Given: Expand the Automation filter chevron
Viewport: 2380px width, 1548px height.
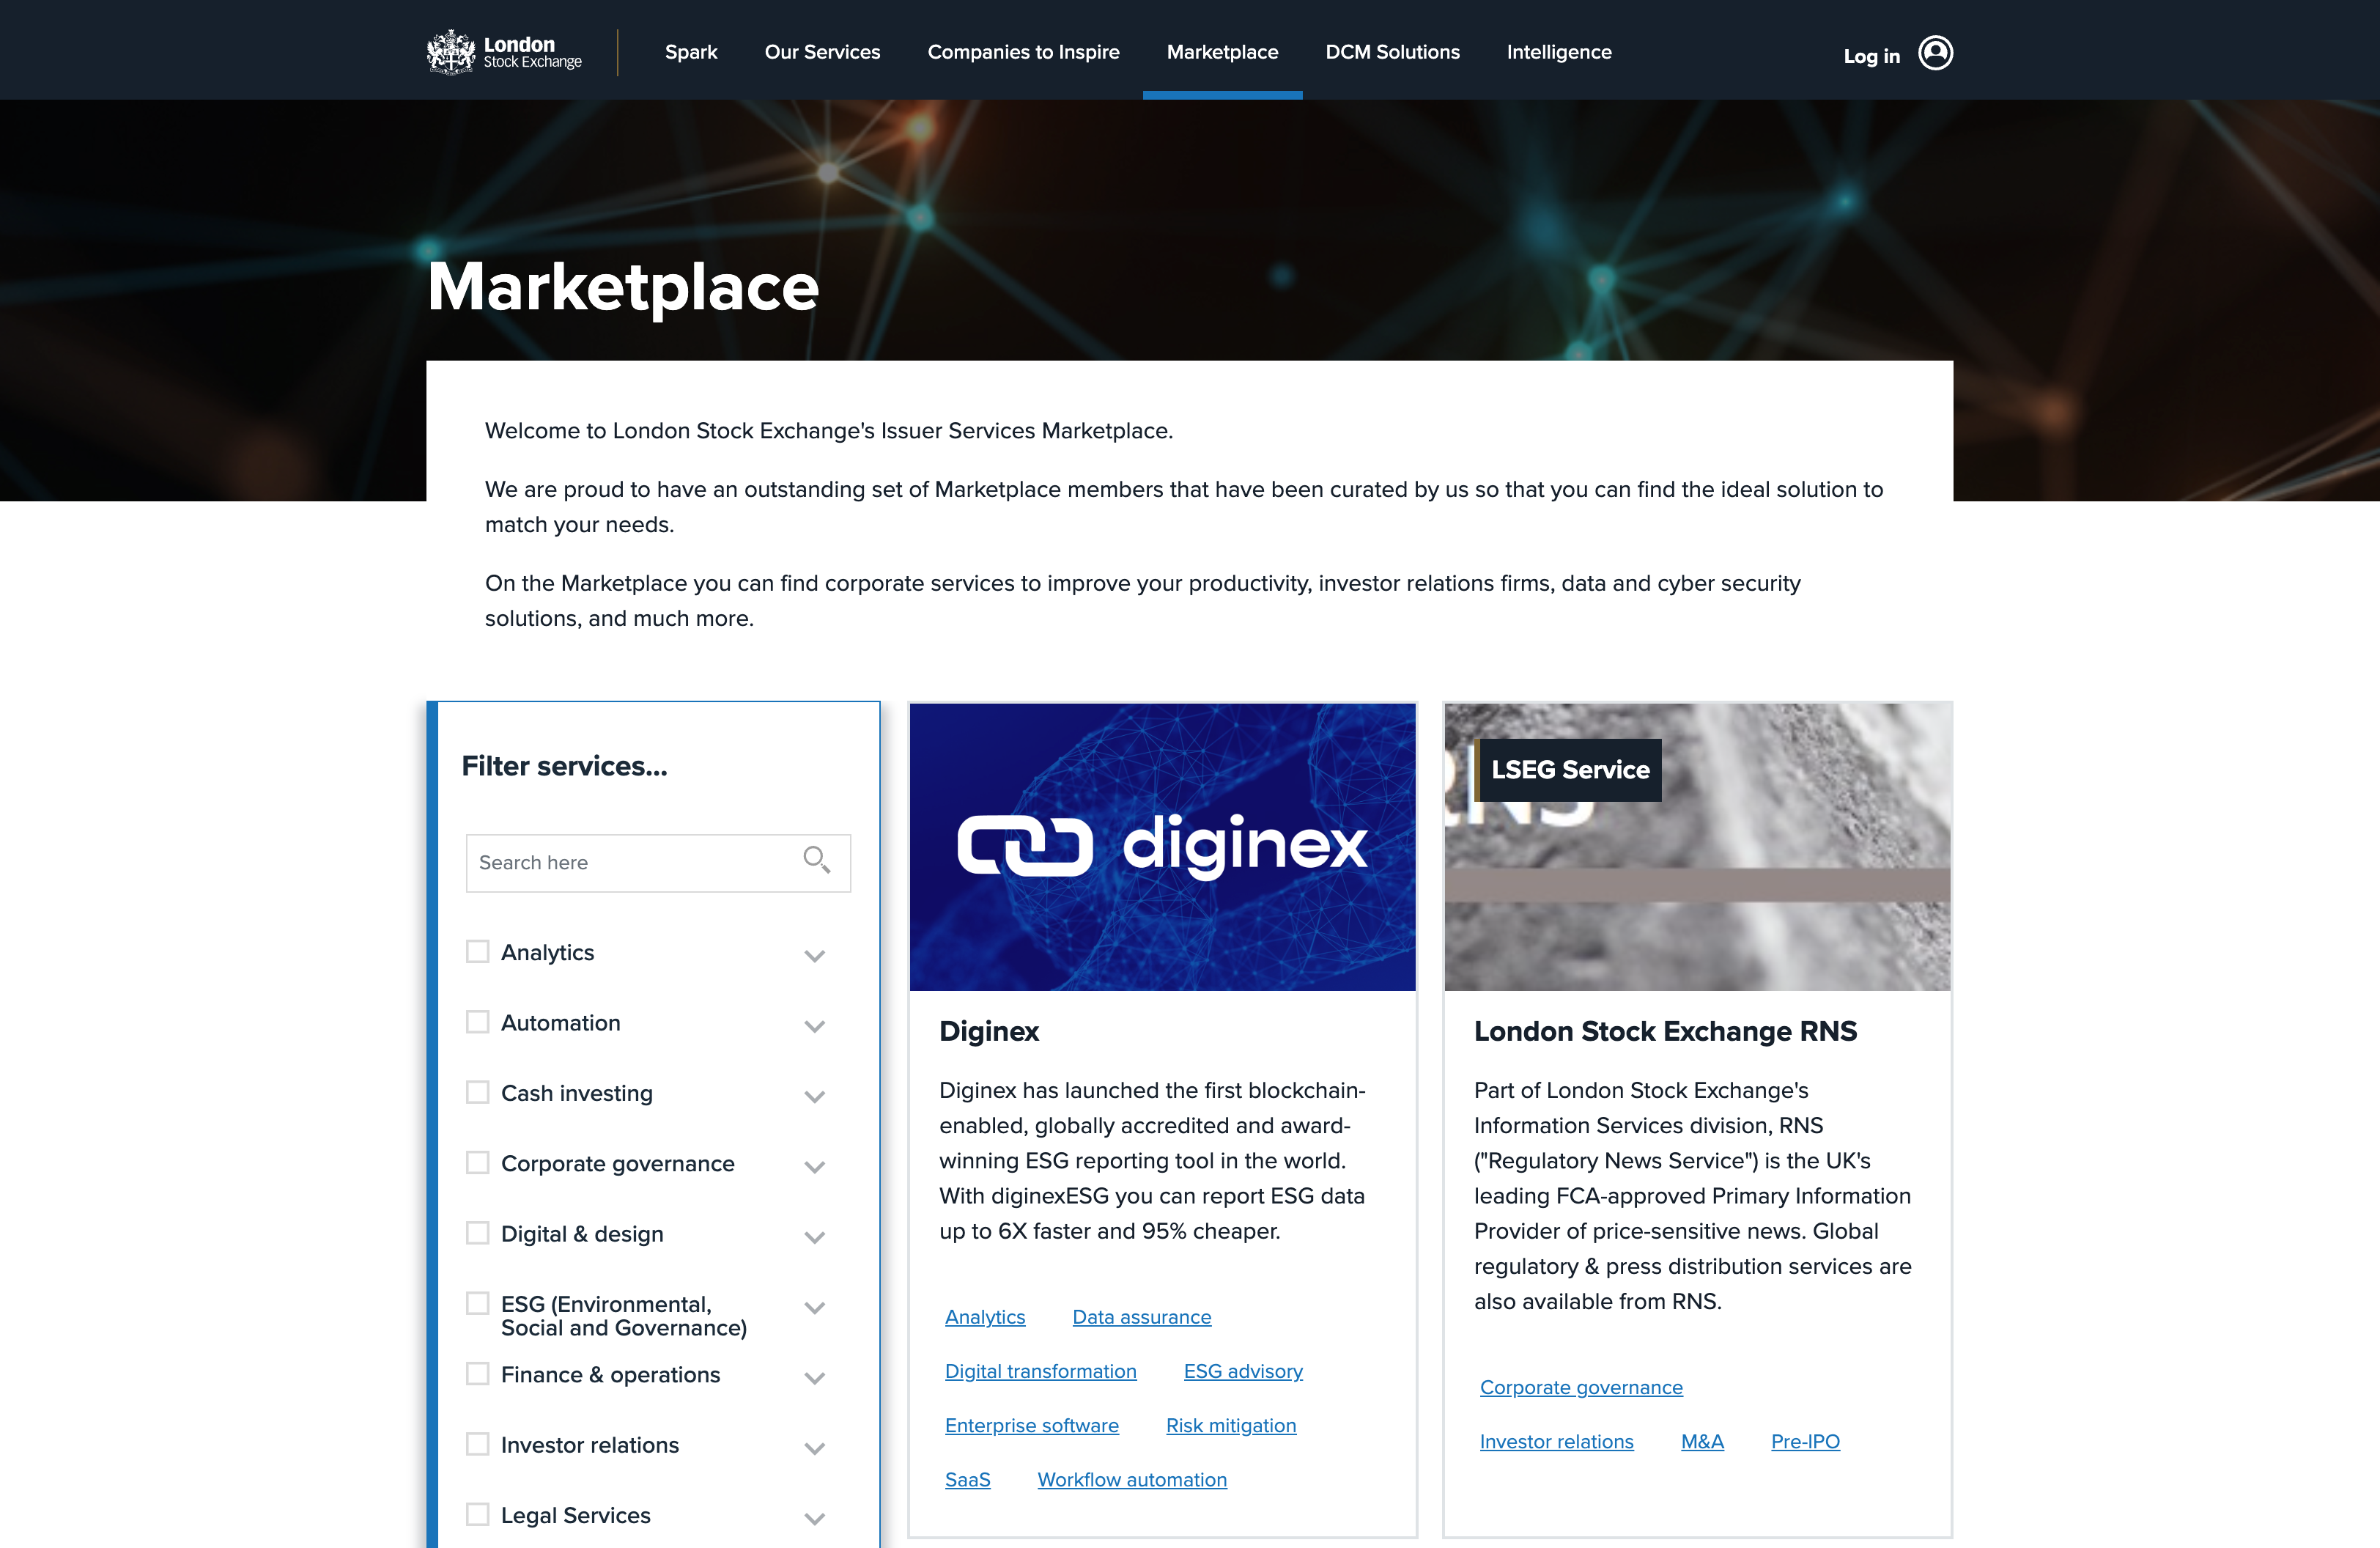Looking at the screenshot, I should click(x=815, y=1026).
